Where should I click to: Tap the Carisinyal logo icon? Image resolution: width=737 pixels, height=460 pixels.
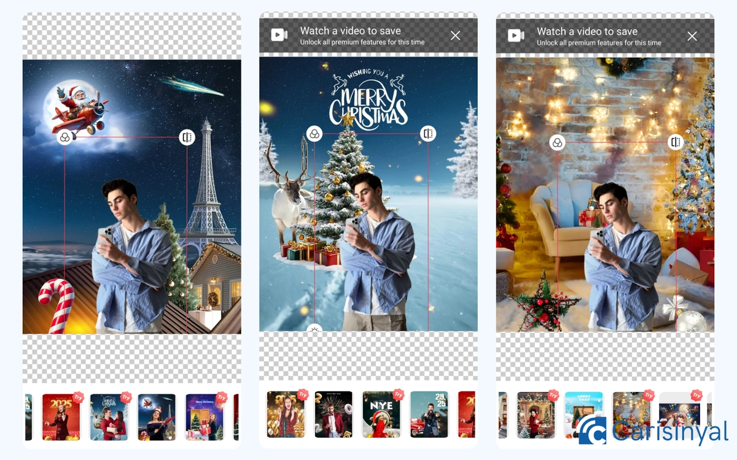(x=591, y=432)
